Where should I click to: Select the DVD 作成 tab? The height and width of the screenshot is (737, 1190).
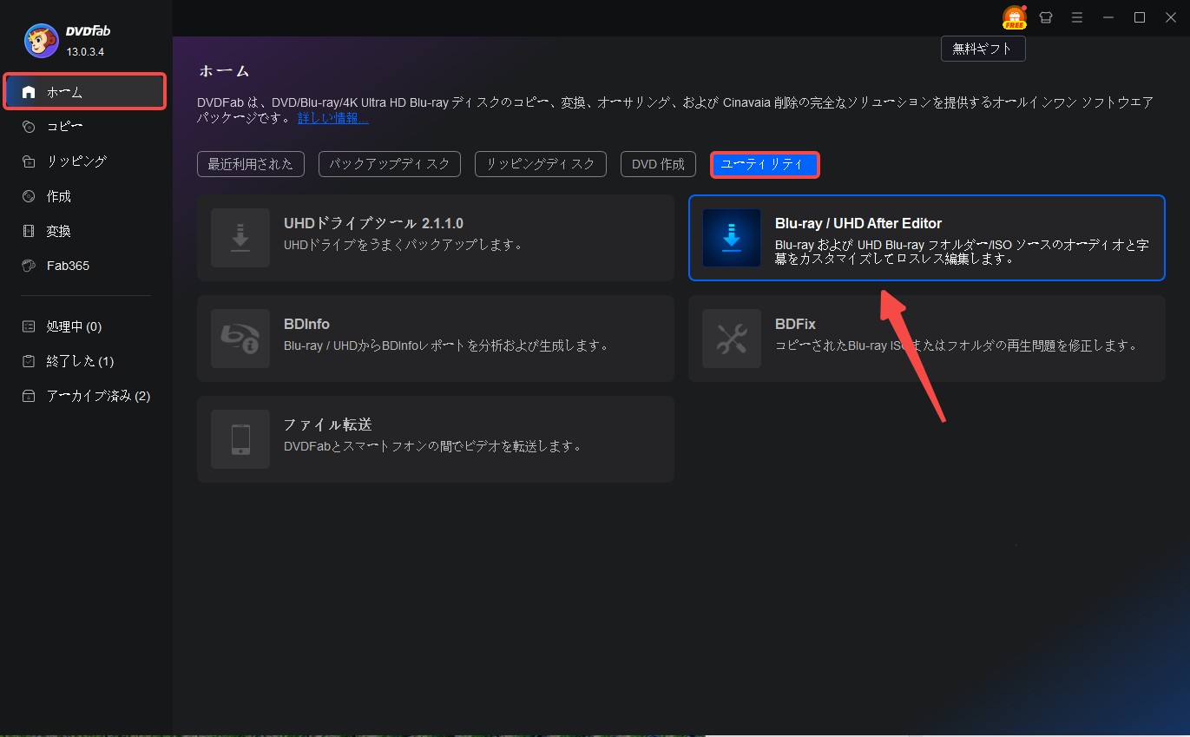(x=658, y=164)
